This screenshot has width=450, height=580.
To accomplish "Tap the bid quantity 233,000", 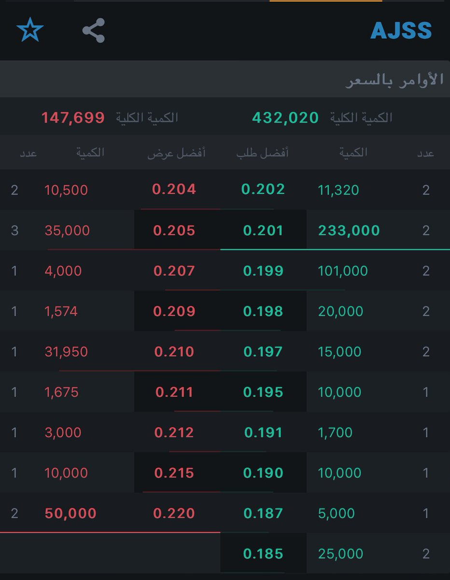I will point(349,231).
